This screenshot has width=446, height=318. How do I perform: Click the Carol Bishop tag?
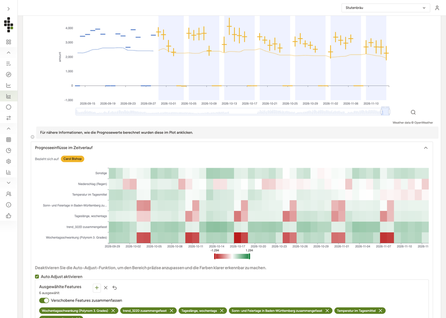pyautogui.click(x=72, y=159)
